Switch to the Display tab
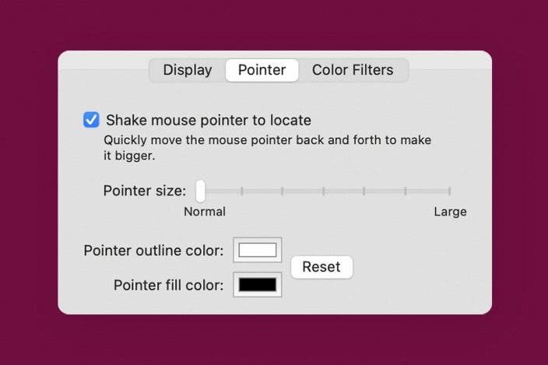 coord(187,70)
